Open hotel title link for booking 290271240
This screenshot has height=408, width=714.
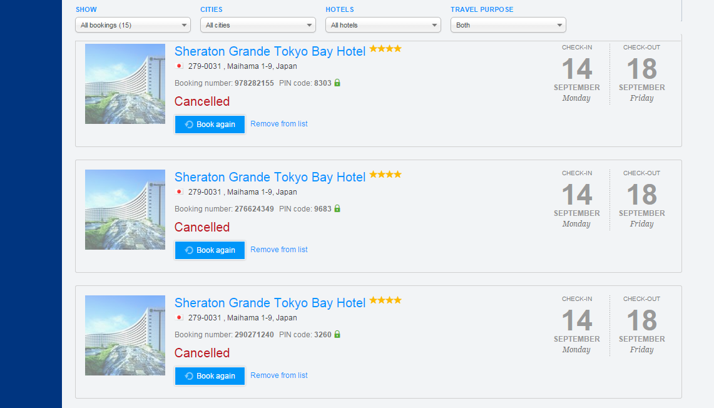pos(270,302)
